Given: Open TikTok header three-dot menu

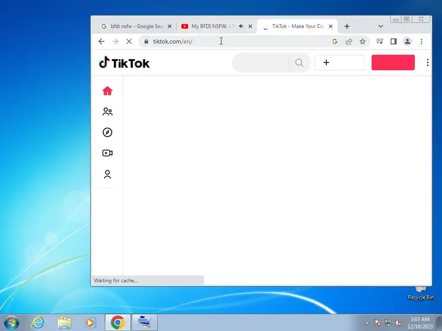Looking at the screenshot, I should 428,62.
